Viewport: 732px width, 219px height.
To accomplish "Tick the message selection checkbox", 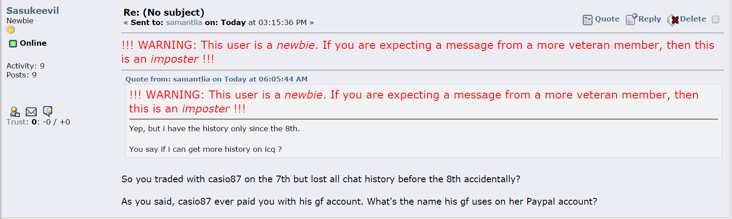I will coord(715,19).
